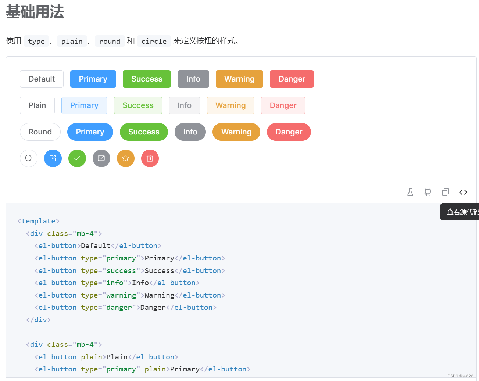
Task: Click the orange circular star button
Action: [x=125, y=158]
